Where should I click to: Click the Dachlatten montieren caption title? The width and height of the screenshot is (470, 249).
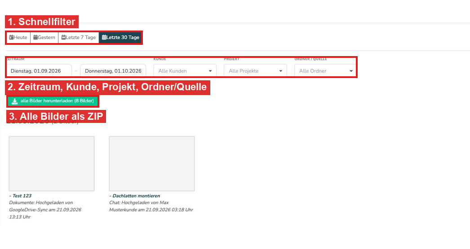click(x=135, y=196)
